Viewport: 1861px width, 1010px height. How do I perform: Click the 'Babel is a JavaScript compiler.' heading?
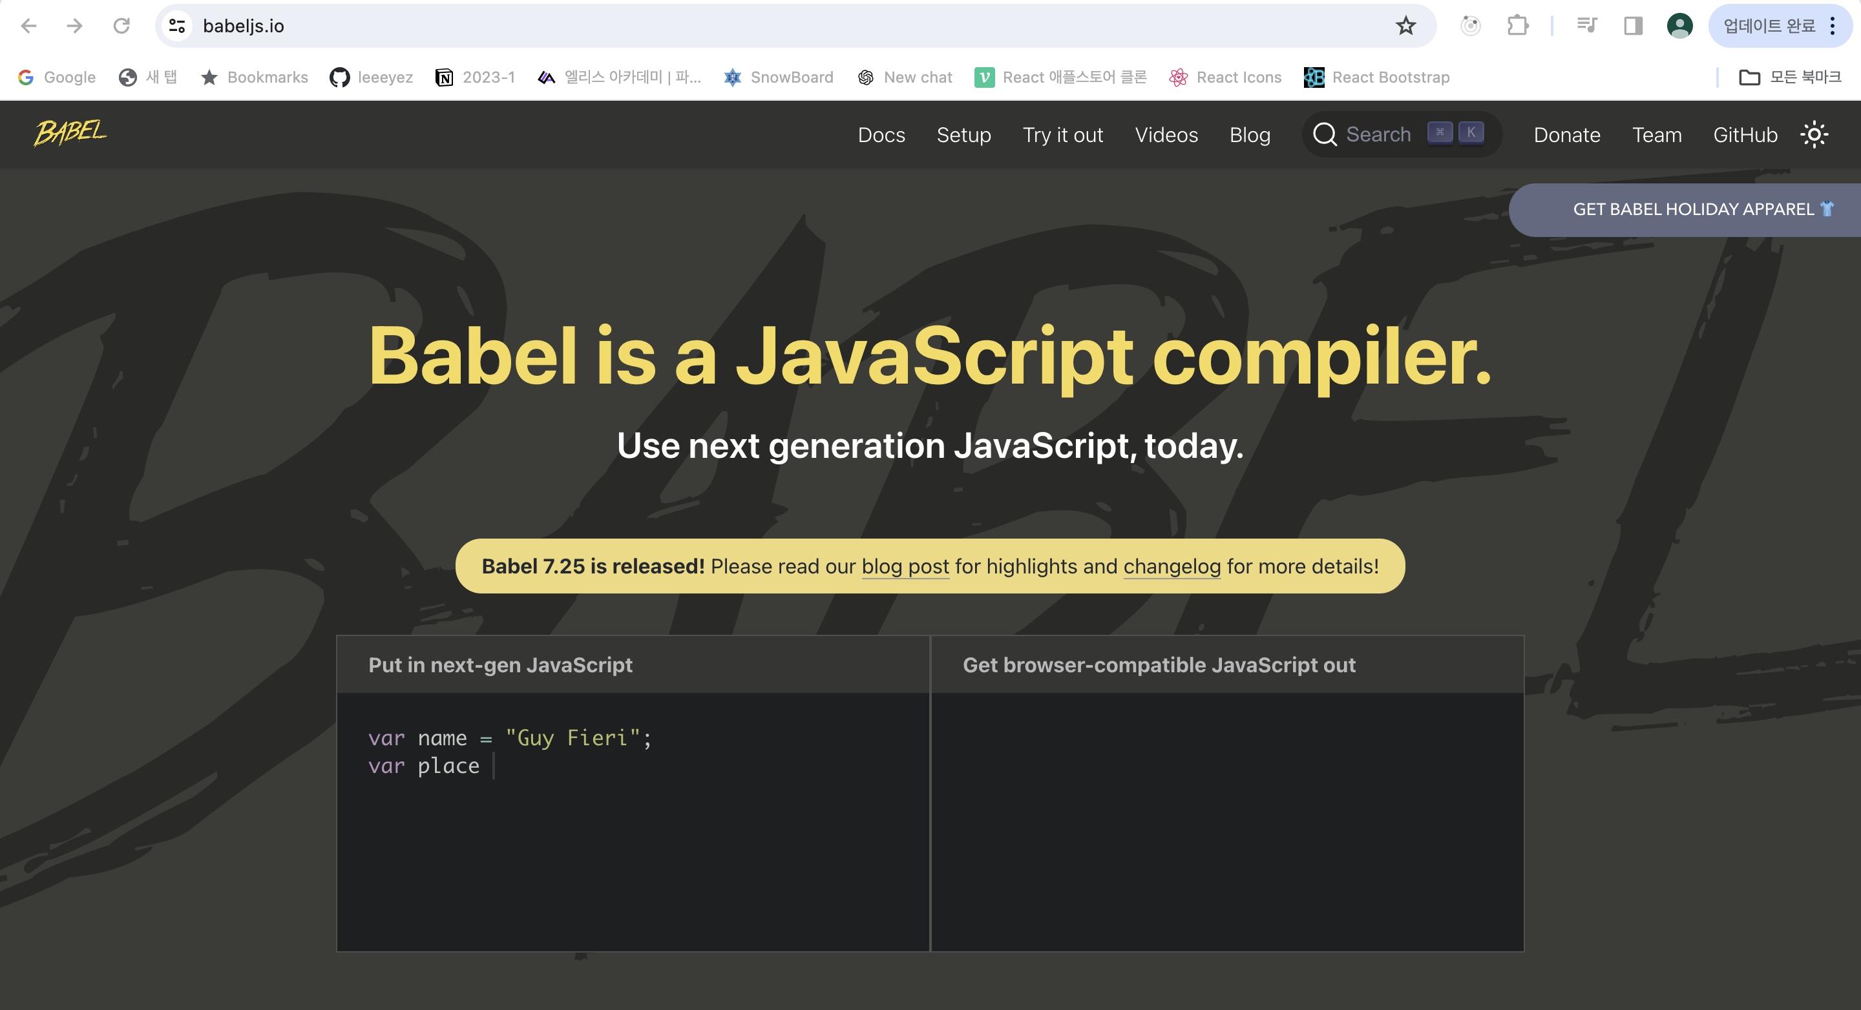click(x=930, y=356)
